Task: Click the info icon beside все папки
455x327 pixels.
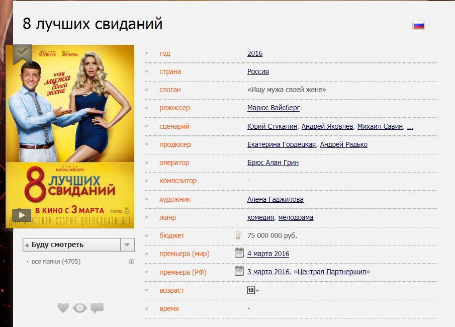Action: 132,262
